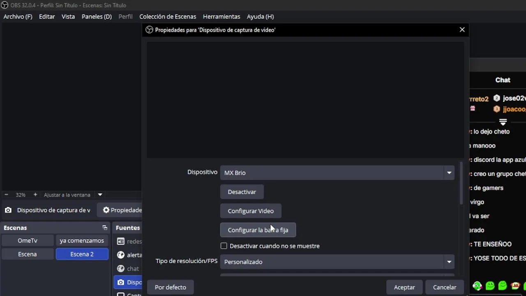
Task: Click 'Ajustar a la ventana' scaling text
Action: (x=67, y=195)
